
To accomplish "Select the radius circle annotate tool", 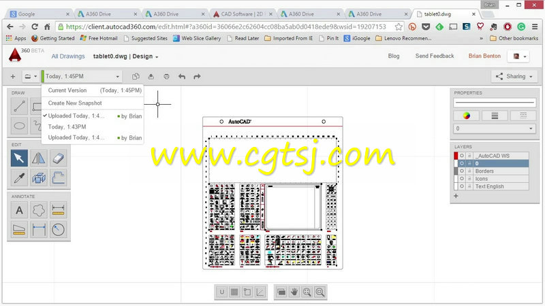I will tap(58, 229).
